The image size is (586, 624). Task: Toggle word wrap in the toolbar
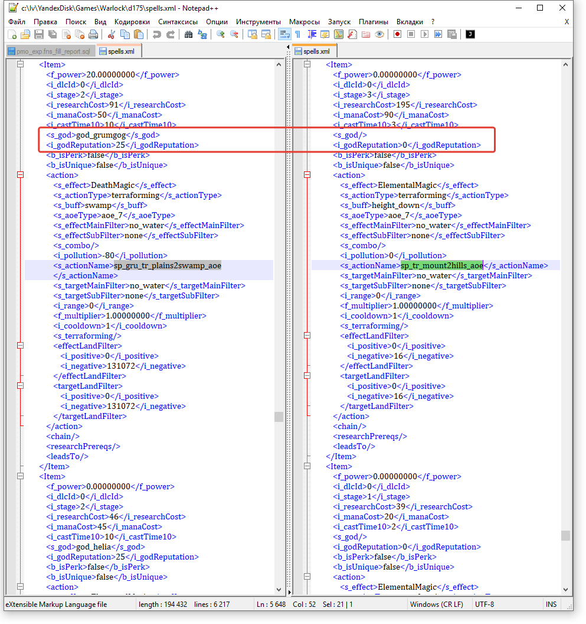click(284, 35)
